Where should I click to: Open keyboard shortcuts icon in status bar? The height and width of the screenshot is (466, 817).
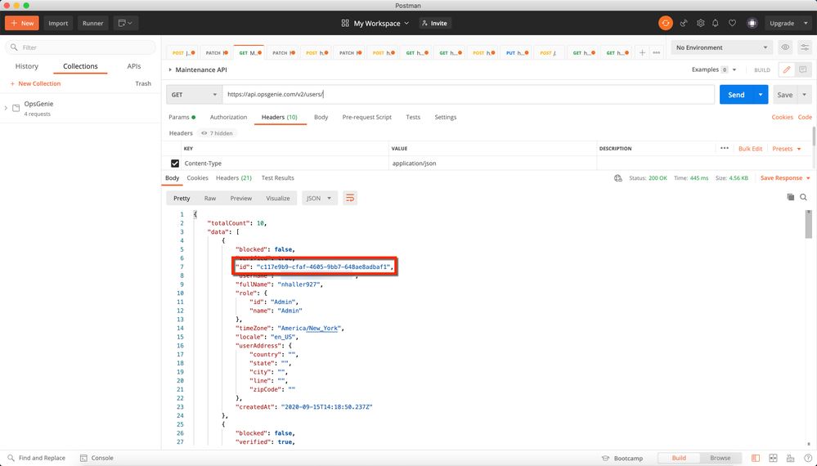point(791,458)
